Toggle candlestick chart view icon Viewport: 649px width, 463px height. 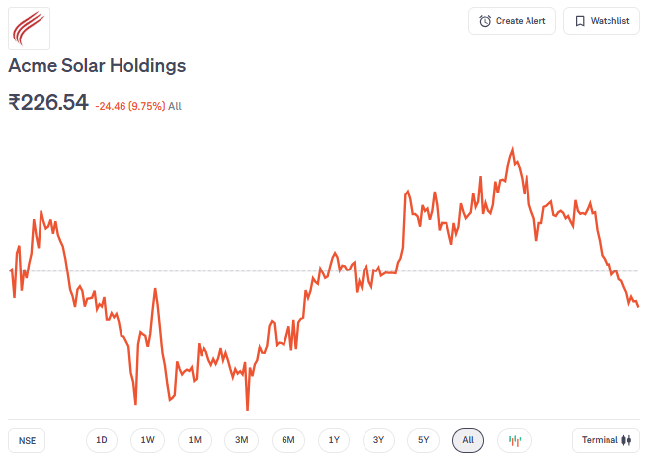pos(514,440)
